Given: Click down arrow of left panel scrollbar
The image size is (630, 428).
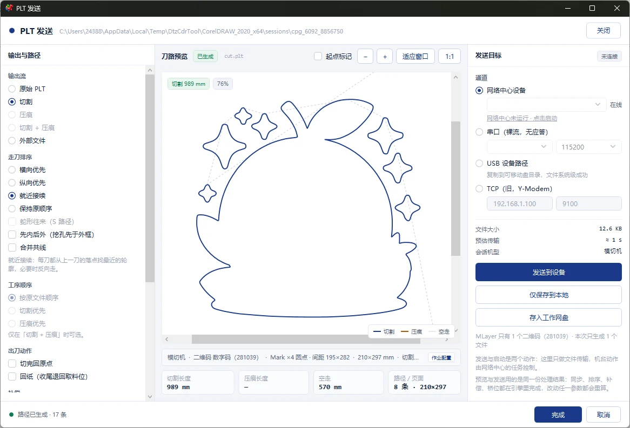Looking at the screenshot, I should (150, 397).
